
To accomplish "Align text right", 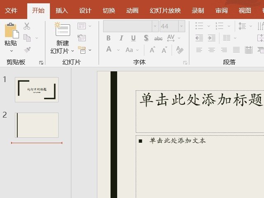I will coord(224,50).
